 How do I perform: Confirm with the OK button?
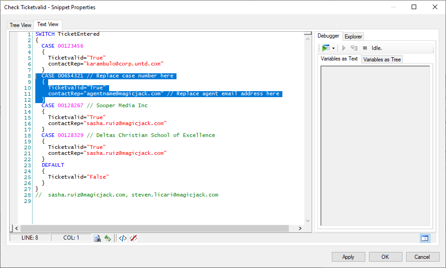385,257
